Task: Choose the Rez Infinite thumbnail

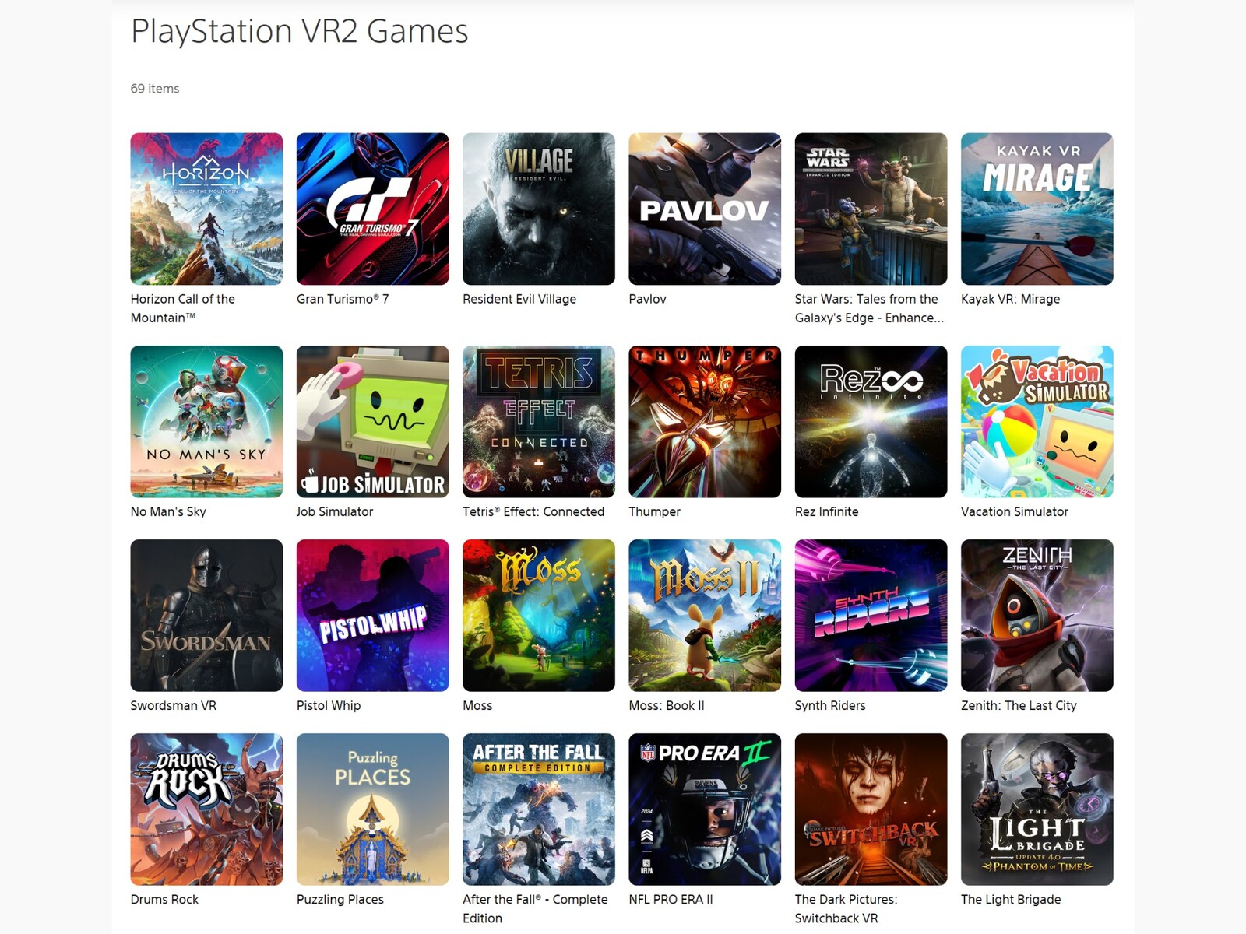Action: click(x=871, y=421)
